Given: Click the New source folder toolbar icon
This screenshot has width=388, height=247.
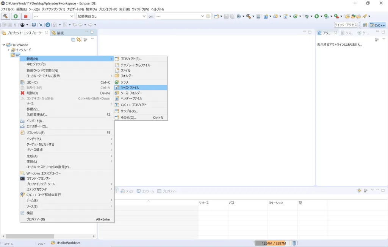Looking at the screenshot, I should (x=275, y=16).
